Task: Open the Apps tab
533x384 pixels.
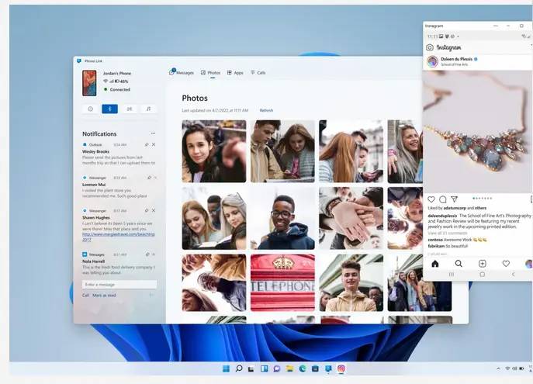Action: coord(235,72)
